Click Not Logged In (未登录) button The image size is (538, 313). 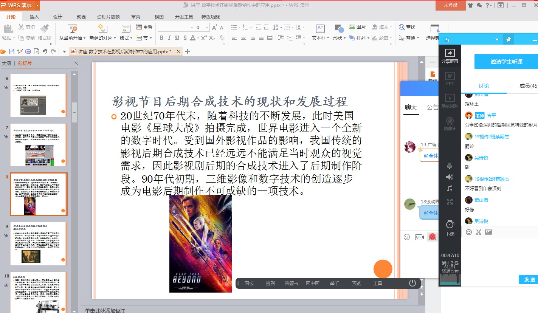click(450, 5)
